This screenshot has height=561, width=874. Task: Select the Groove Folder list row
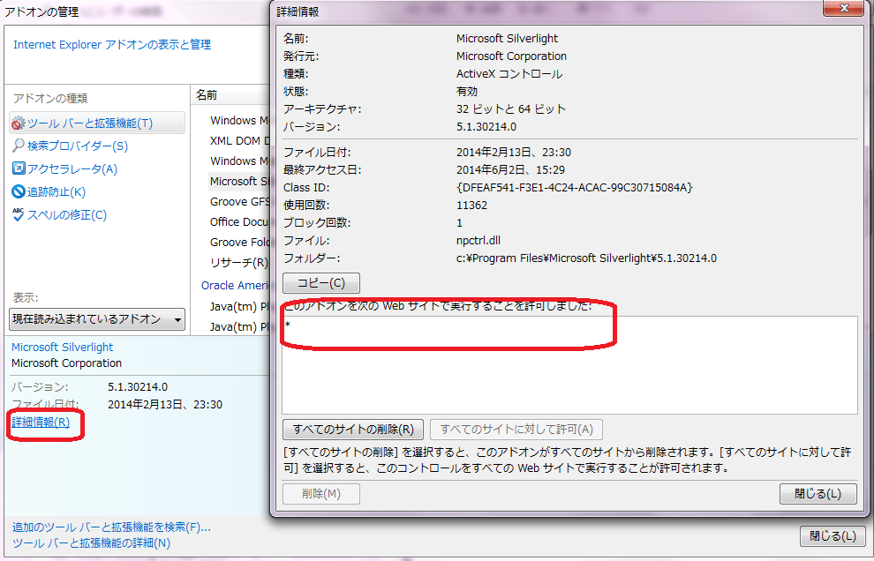(x=239, y=243)
